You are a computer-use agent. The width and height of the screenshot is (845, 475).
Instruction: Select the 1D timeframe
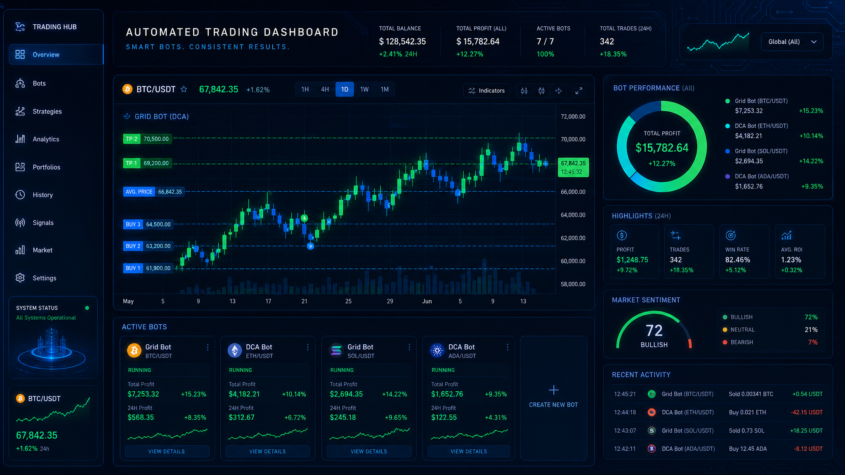coord(345,89)
